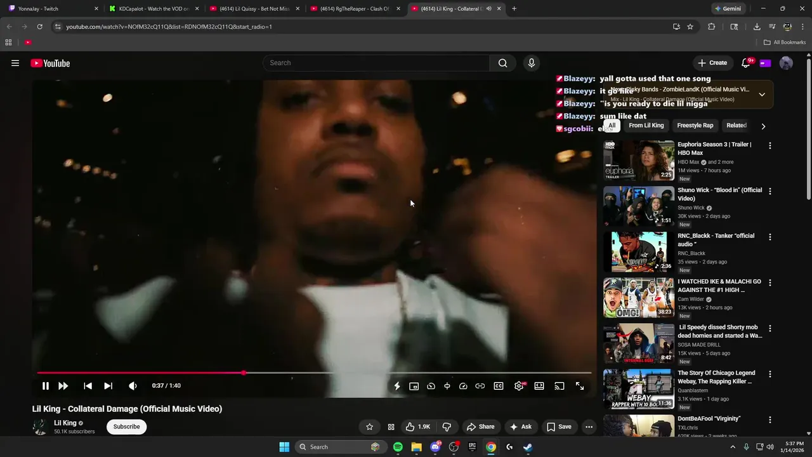
Task: Open picture-in-picture miniplayer
Action: (x=414, y=386)
